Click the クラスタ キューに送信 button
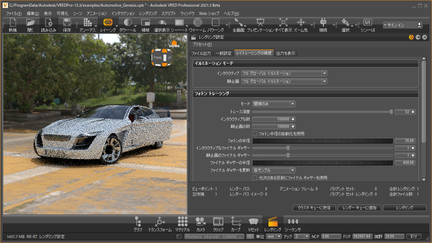The height and width of the screenshot is (243, 432). coord(314,208)
